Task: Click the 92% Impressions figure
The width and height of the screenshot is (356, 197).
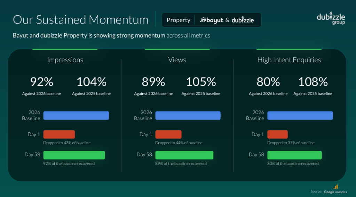Action: [42, 82]
